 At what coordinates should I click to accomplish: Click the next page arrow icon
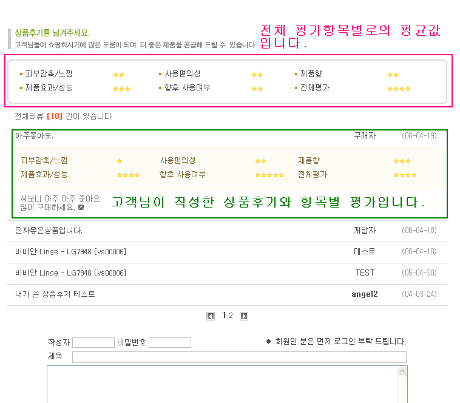coord(244,316)
